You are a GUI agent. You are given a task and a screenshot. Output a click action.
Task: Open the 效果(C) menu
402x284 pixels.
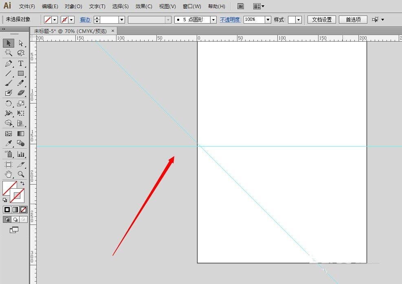pos(144,7)
